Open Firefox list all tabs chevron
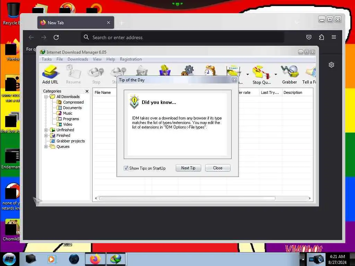 pyautogui.click(x=297, y=23)
